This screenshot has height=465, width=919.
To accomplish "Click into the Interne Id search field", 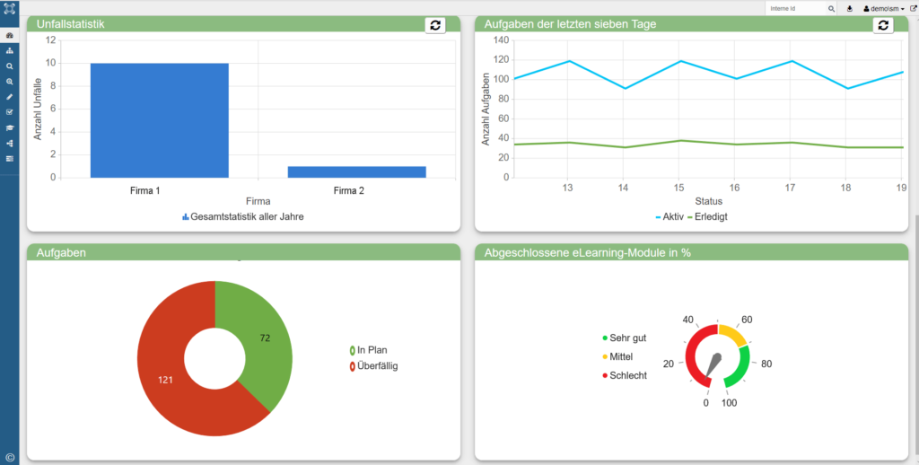I will pyautogui.click(x=796, y=9).
